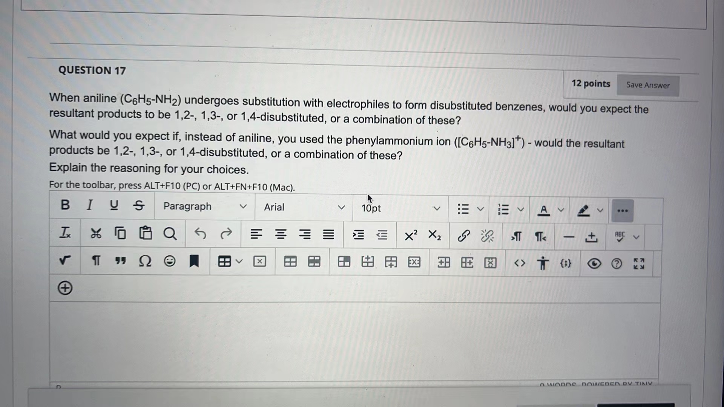This screenshot has height=407, width=724.
Task: Open the Paragraph format dropdown
Action: [x=204, y=207]
